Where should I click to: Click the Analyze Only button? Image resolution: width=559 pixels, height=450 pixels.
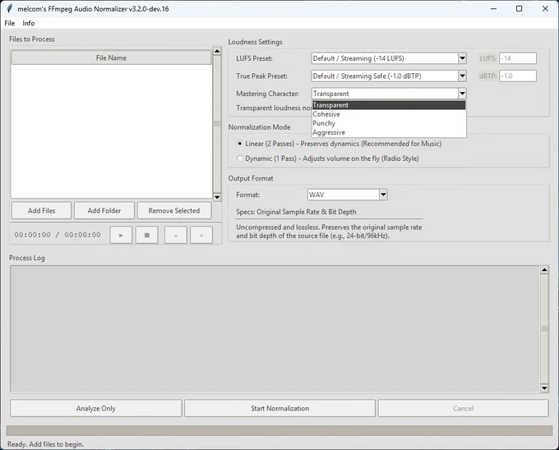[x=96, y=408]
